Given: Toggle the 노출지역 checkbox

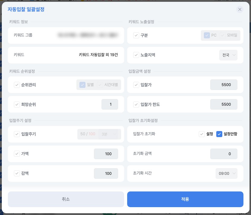Looking at the screenshot, I should (x=136, y=55).
